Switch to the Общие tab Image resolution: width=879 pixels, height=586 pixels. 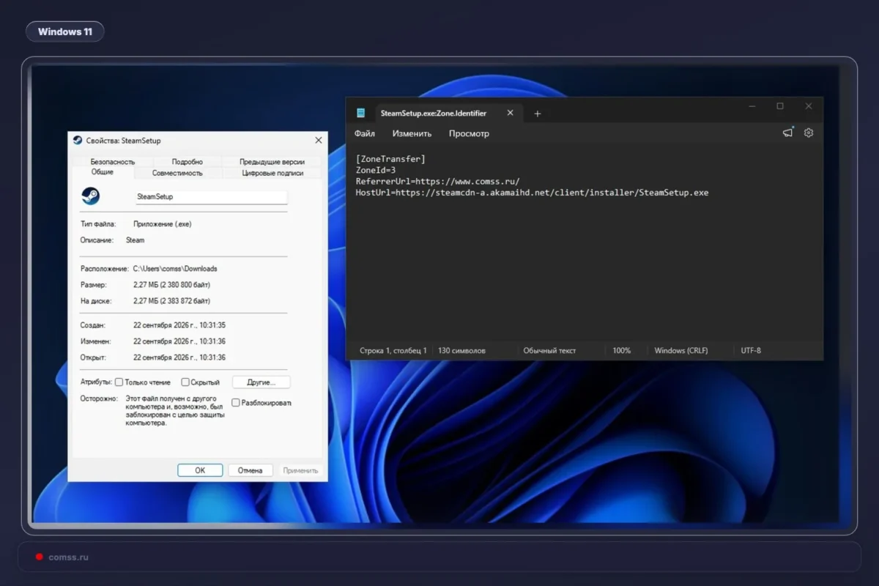coord(103,172)
